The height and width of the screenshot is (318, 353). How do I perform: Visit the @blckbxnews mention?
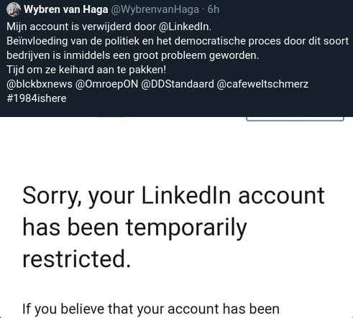tap(40, 84)
